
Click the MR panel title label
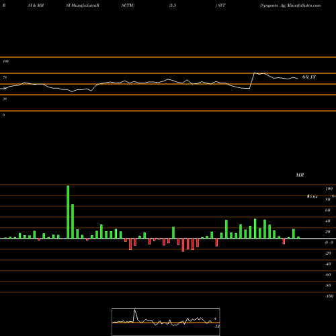(x=300, y=175)
